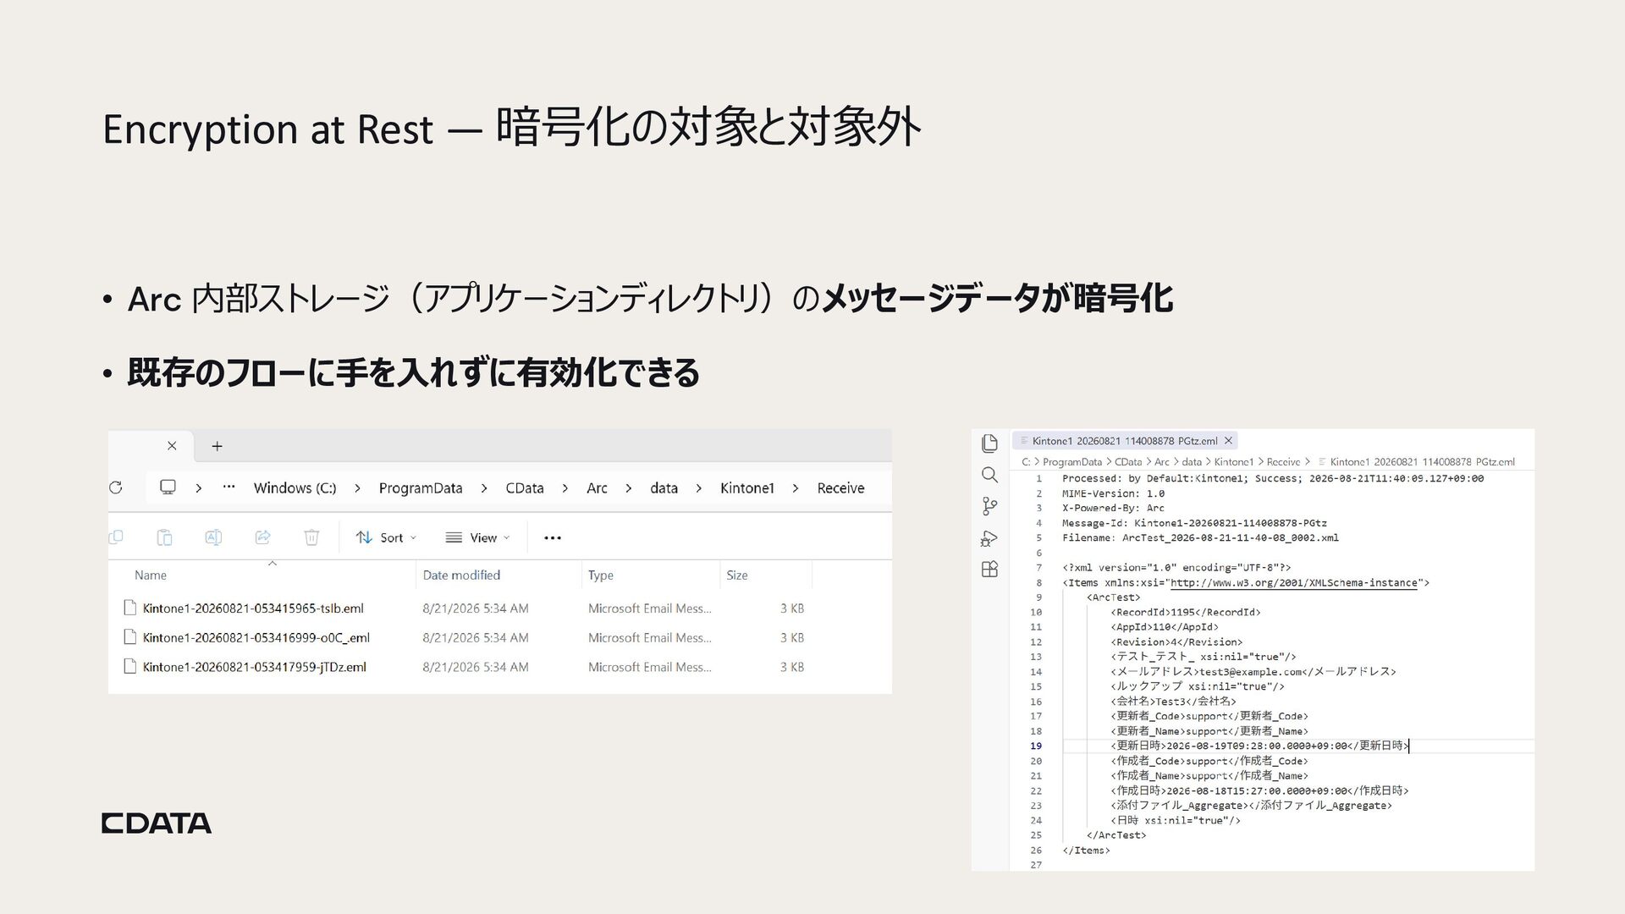This screenshot has height=914, width=1625.
Task: Open Source Control icon in activity bar
Action: coord(989,506)
